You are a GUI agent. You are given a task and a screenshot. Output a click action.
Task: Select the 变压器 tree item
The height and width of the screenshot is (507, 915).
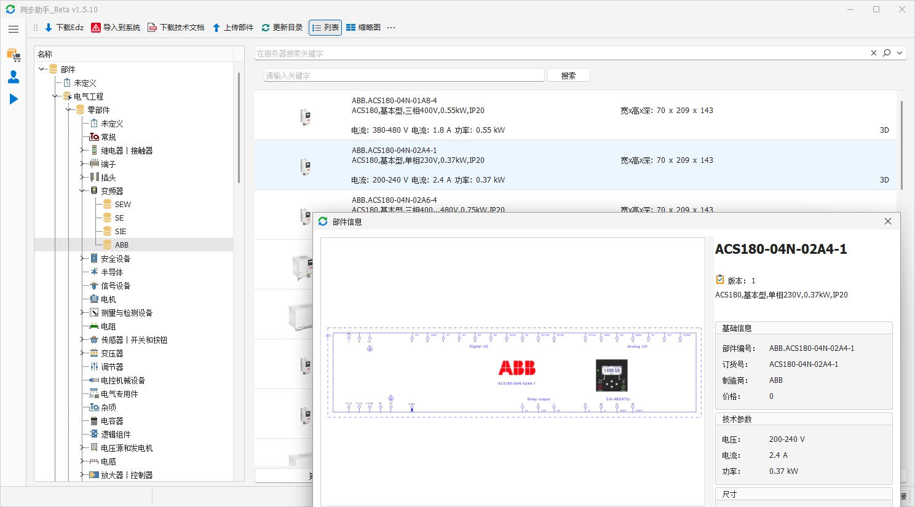tap(112, 353)
